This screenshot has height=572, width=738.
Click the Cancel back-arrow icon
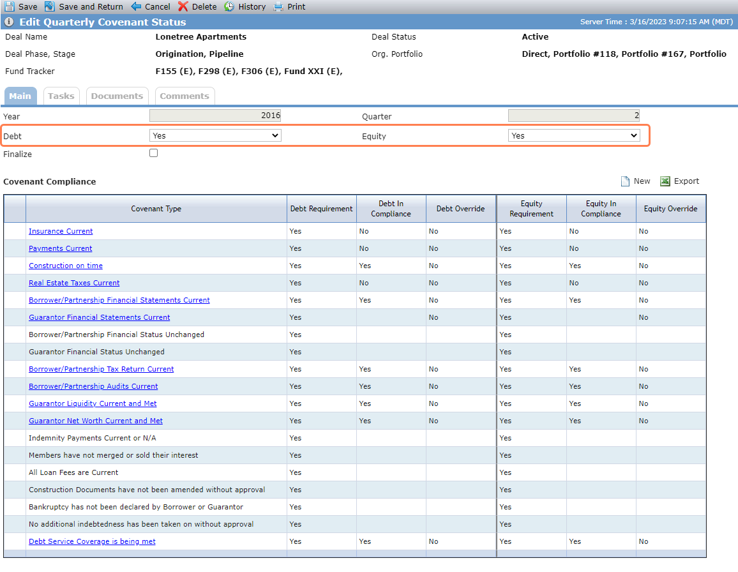click(x=136, y=6)
